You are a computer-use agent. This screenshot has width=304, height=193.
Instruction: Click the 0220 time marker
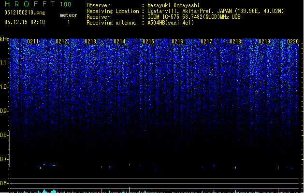(293, 41)
